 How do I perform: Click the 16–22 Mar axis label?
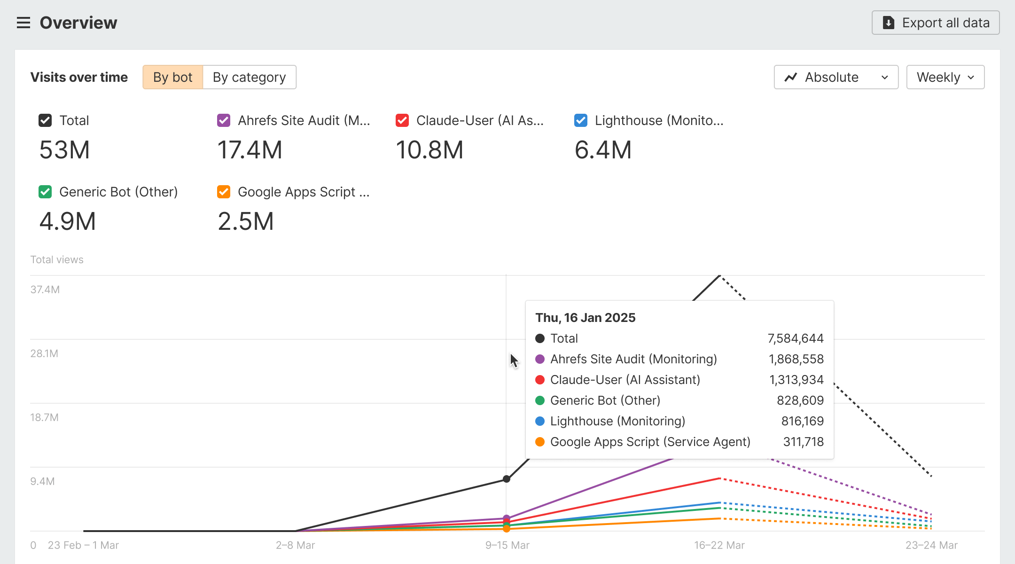pos(719,545)
